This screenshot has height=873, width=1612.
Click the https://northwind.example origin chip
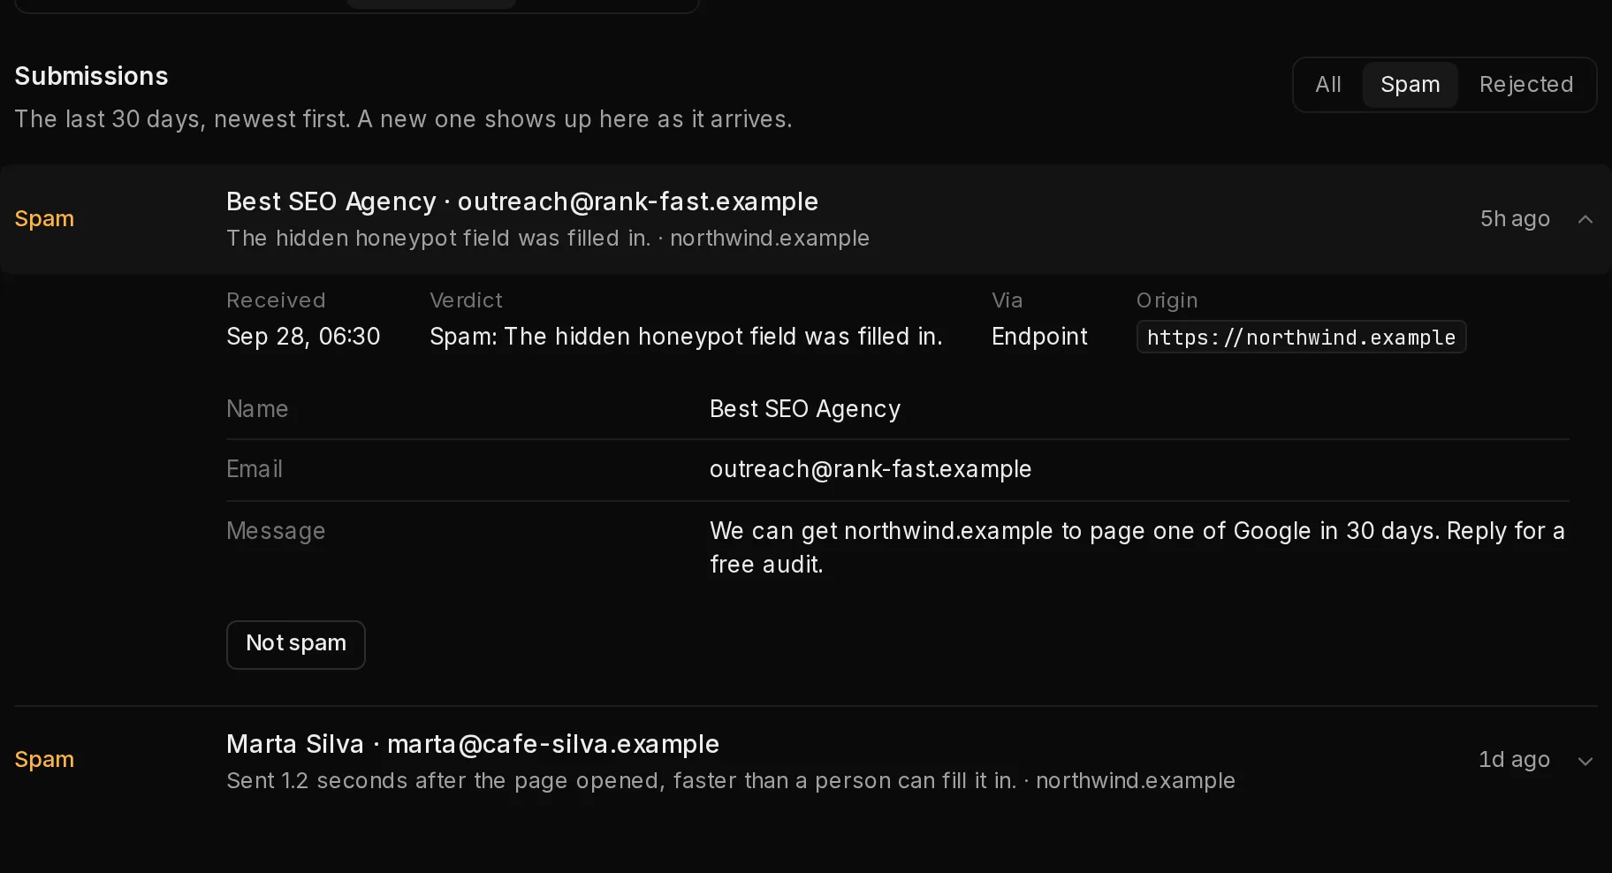click(1301, 337)
